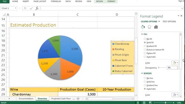185x104 pixels.
Task: Expand the formula bar chevron
Action: tap(182, 8)
